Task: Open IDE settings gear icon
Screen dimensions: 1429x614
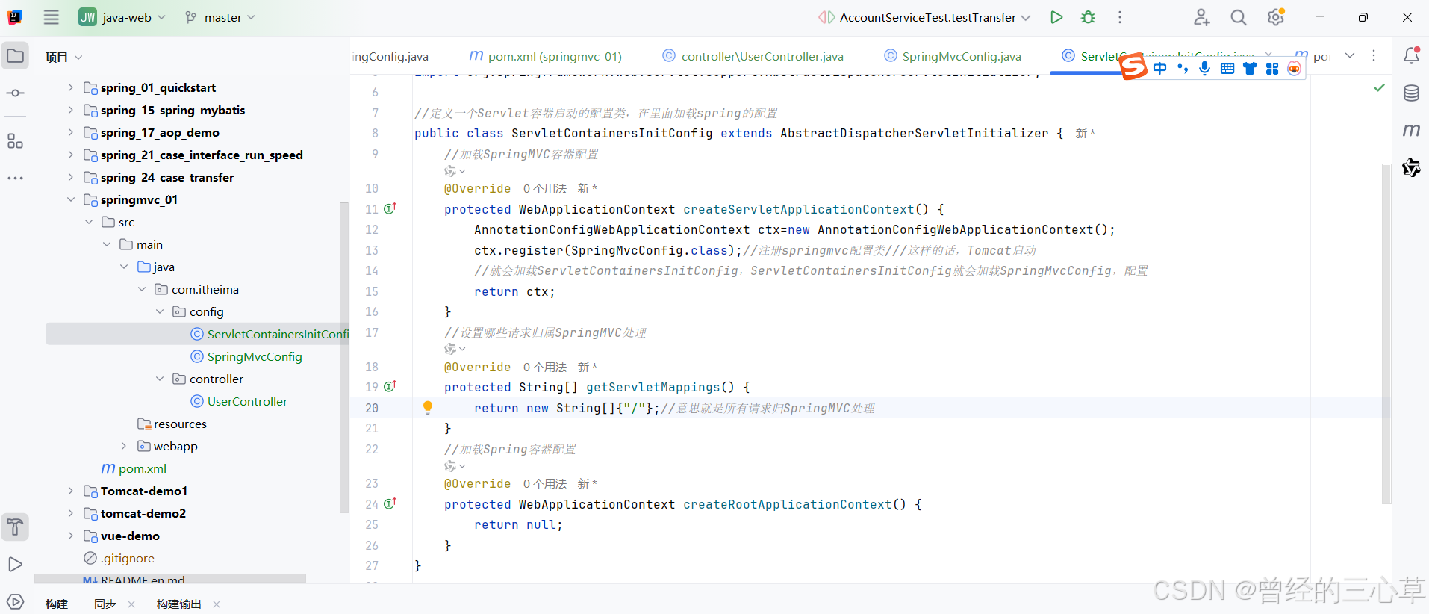Action: pos(1276,17)
